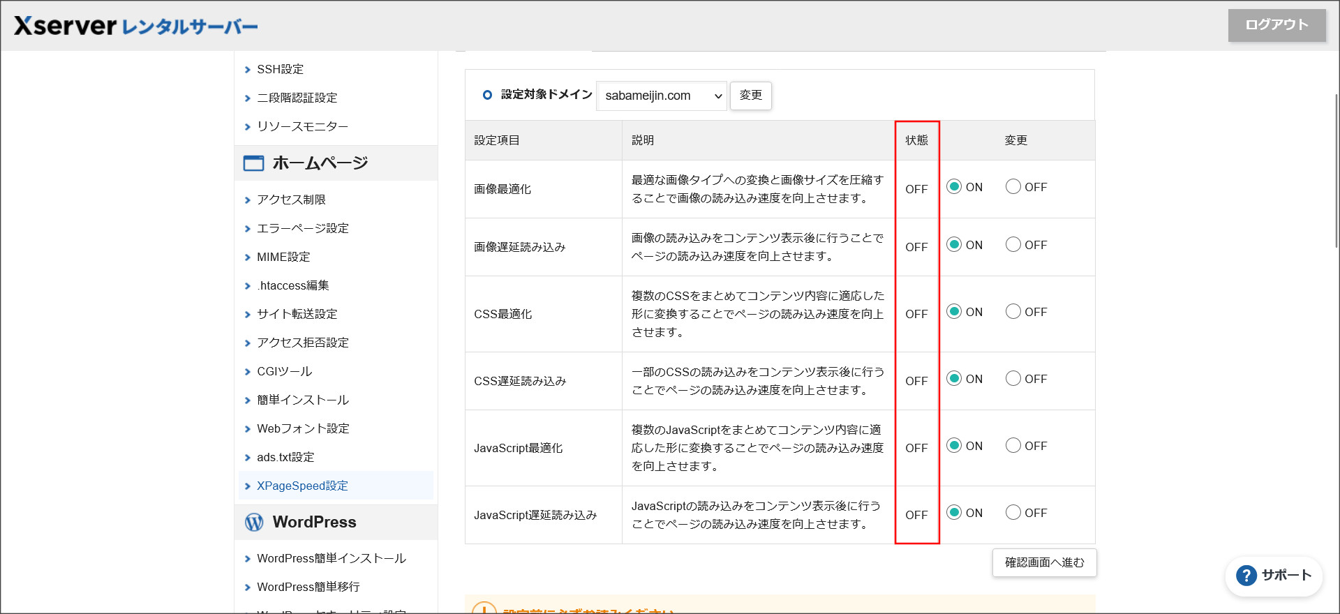Click the CSS最適化 row label
This screenshot has height=614, width=1340.
pos(502,314)
